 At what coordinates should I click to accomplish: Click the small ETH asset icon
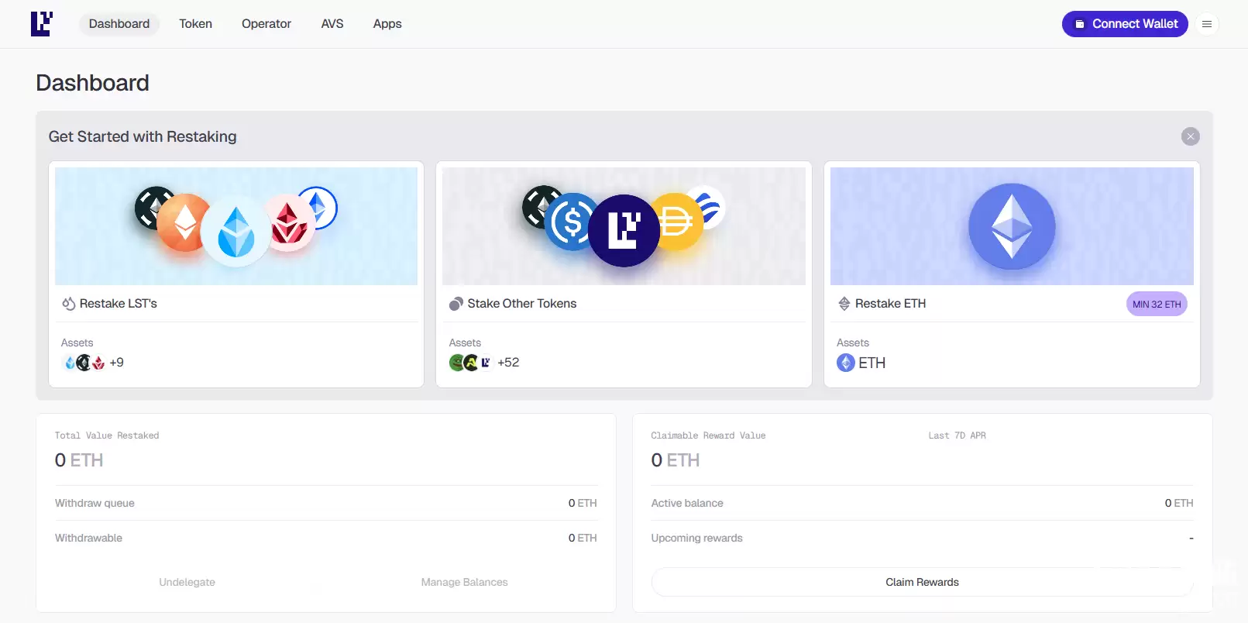point(845,363)
